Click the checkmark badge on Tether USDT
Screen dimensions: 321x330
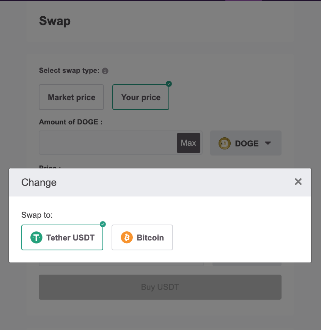103,224
